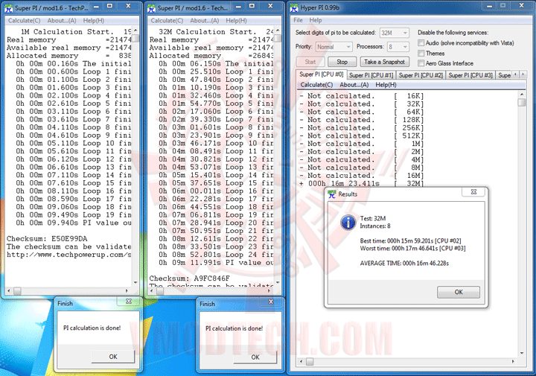Click OK in the Results dialog
This screenshot has height=376, width=536.
coord(459,292)
